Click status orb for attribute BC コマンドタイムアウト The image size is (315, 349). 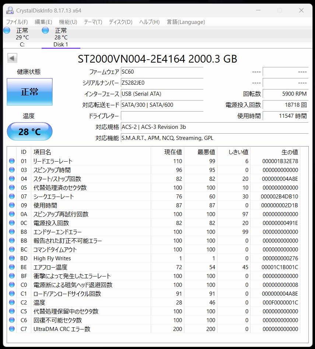12,249
